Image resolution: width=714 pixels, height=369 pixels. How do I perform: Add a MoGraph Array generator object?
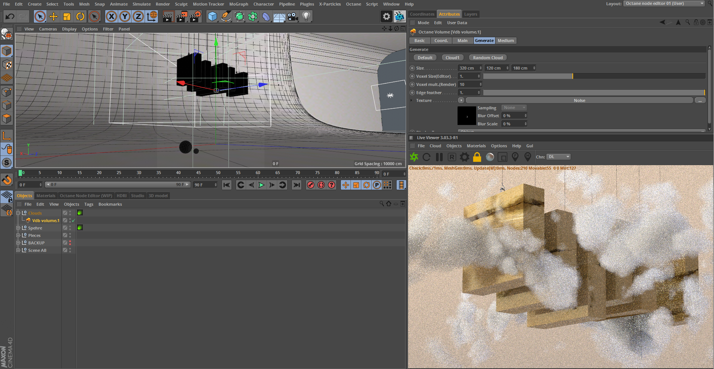pyautogui.click(x=253, y=16)
